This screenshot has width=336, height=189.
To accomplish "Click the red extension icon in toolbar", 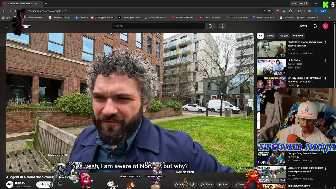I will tap(278, 11).
